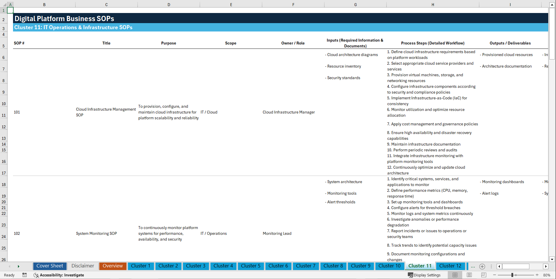Switch to the Disclaimer sheet tab
Image resolution: width=556 pixels, height=279 pixels.
[x=82, y=266]
